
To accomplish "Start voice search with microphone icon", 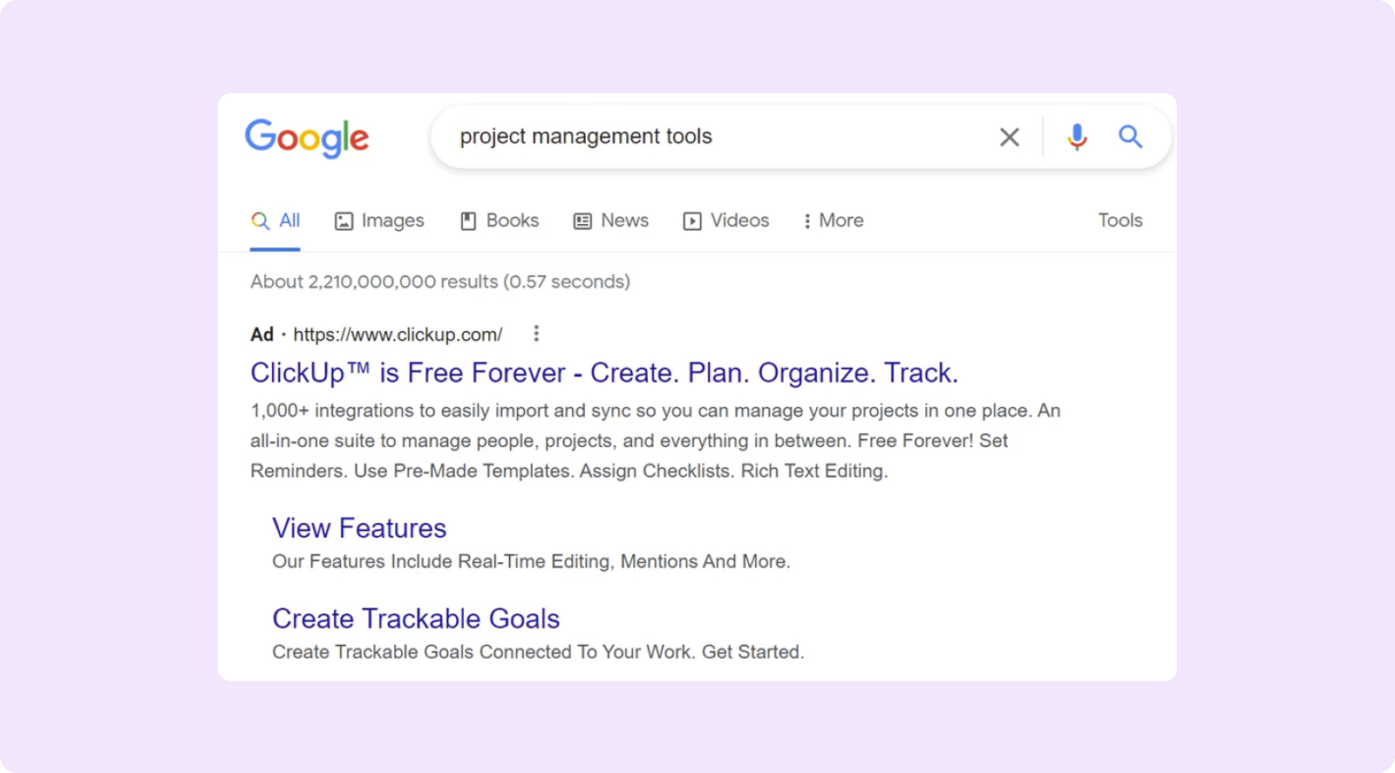I will click(1077, 137).
